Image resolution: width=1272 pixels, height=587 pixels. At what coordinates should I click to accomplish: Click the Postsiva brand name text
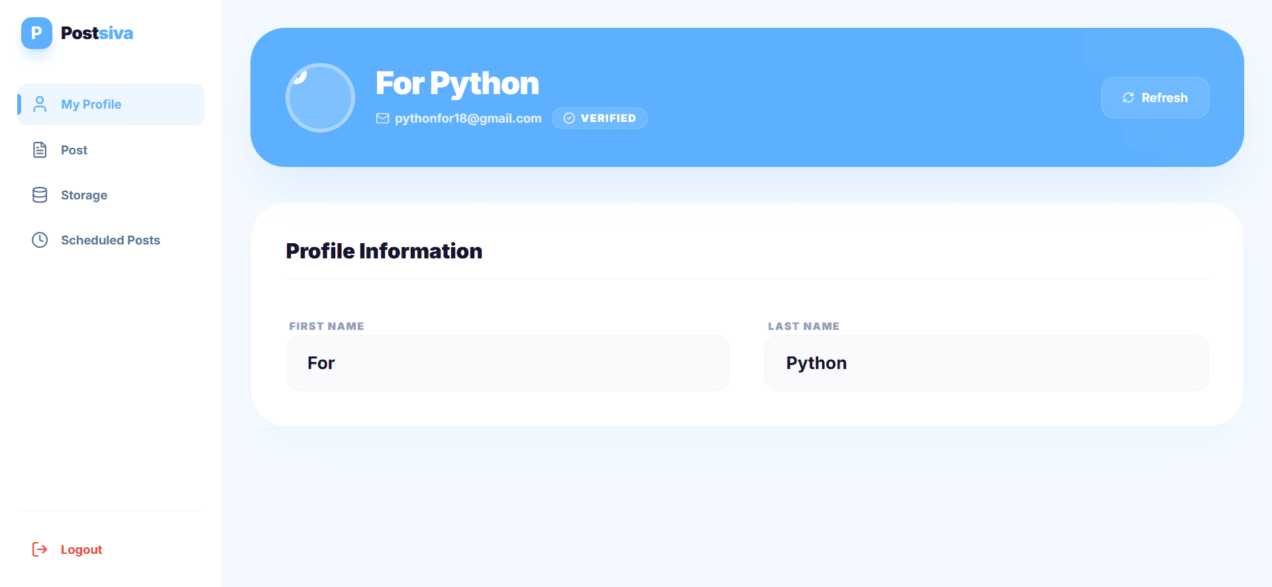pos(97,33)
